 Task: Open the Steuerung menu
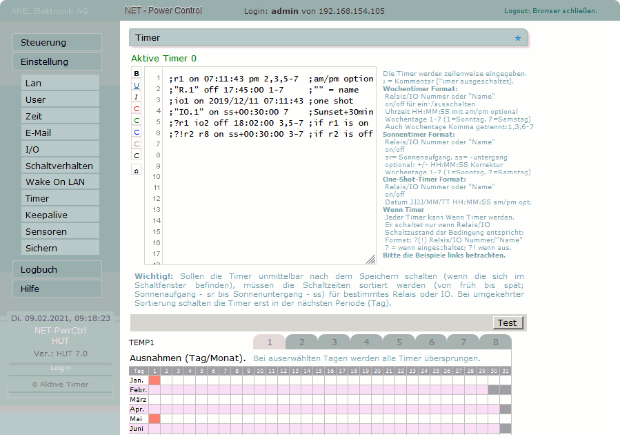click(57, 42)
